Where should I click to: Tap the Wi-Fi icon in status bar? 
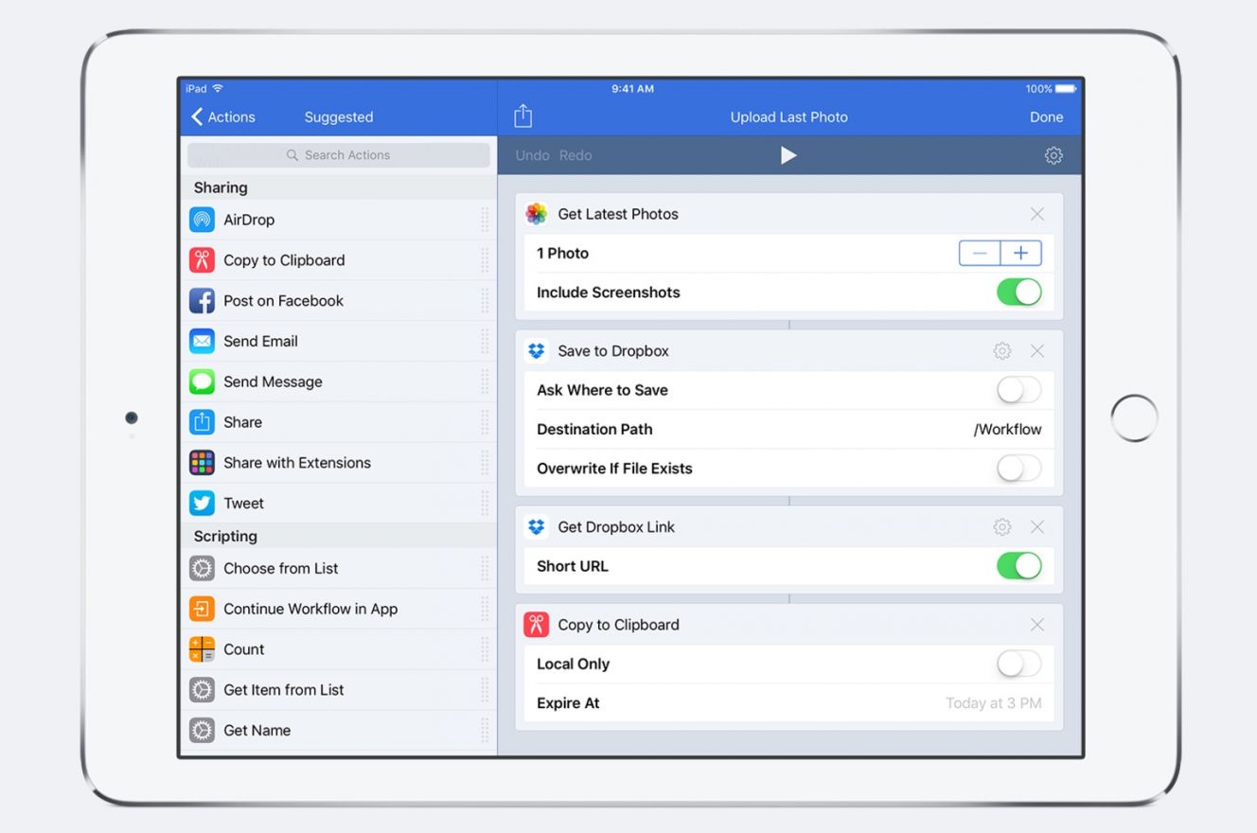click(218, 89)
